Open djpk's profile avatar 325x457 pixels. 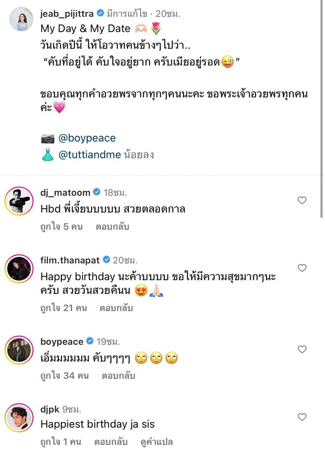coord(19,417)
